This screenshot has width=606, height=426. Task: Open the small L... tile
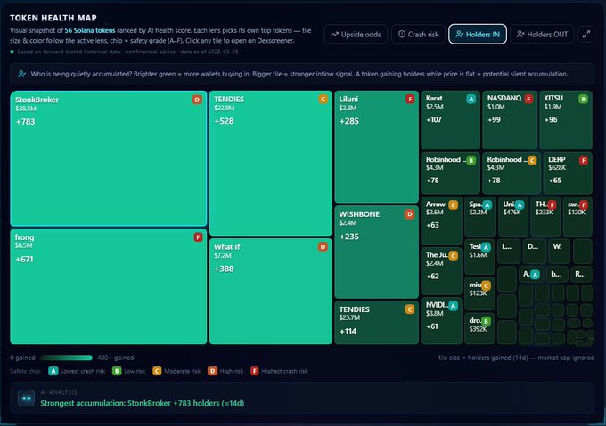point(509,252)
